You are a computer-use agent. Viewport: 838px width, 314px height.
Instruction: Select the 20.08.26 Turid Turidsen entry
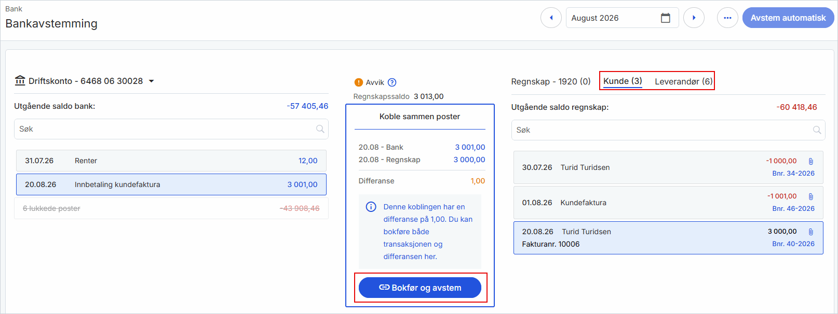(668, 238)
